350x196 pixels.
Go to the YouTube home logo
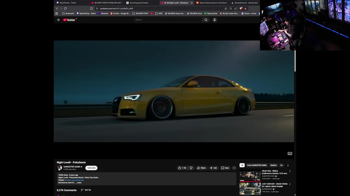point(70,20)
